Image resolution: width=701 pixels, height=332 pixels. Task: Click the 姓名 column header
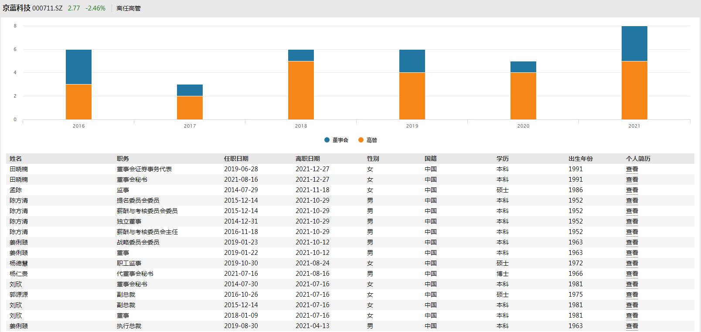(16, 159)
